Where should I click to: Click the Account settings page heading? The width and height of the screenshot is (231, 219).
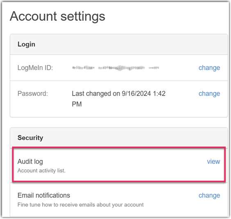tap(57, 16)
